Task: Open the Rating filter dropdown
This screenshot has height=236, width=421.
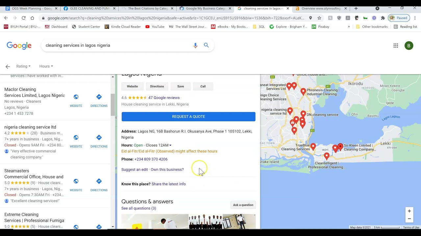Action: [x=23, y=66]
